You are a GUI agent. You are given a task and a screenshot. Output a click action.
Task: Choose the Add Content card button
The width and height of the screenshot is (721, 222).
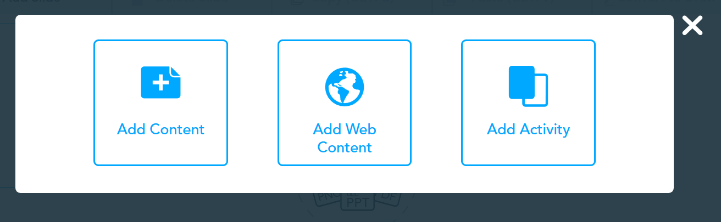[x=161, y=103]
